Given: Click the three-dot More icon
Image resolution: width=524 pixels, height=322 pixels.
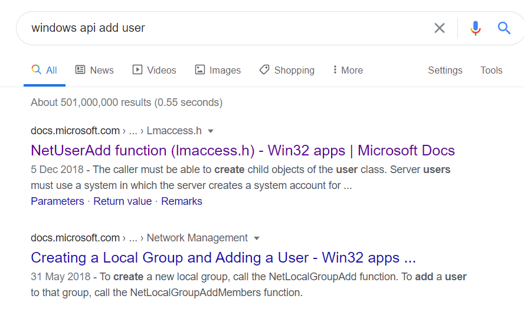Looking at the screenshot, I should click(335, 69).
